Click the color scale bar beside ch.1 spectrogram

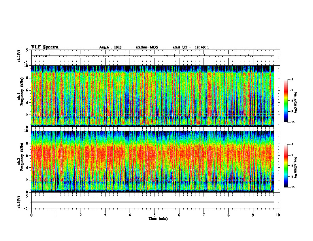286,101
